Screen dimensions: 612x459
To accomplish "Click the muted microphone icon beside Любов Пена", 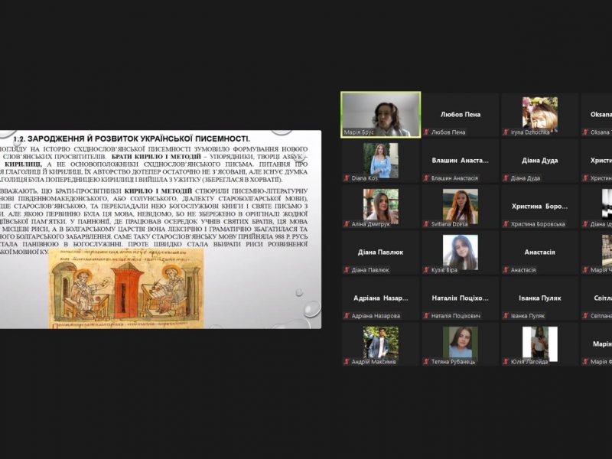I will (426, 132).
